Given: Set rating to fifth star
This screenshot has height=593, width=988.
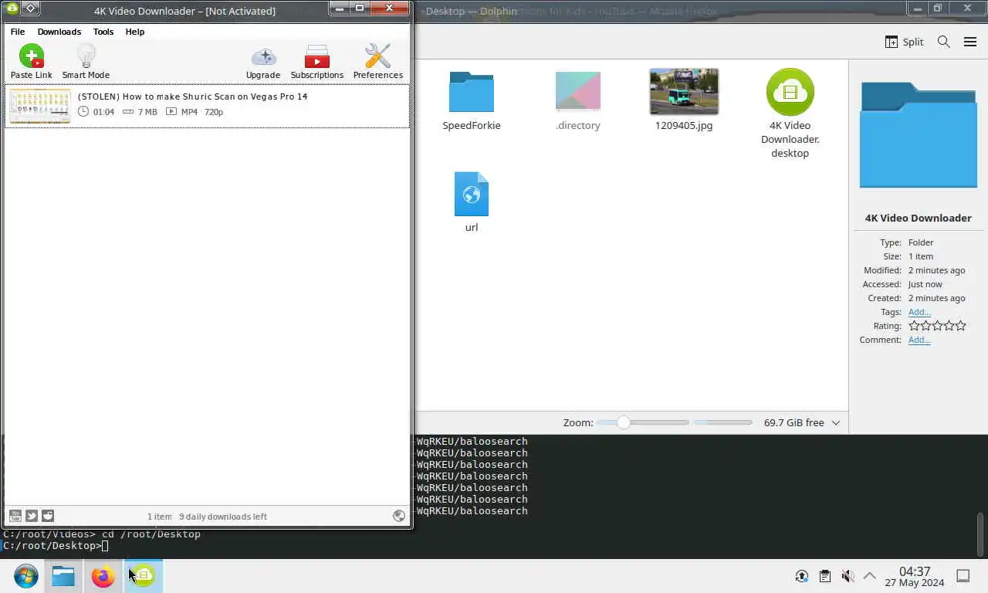Looking at the screenshot, I should coord(961,326).
